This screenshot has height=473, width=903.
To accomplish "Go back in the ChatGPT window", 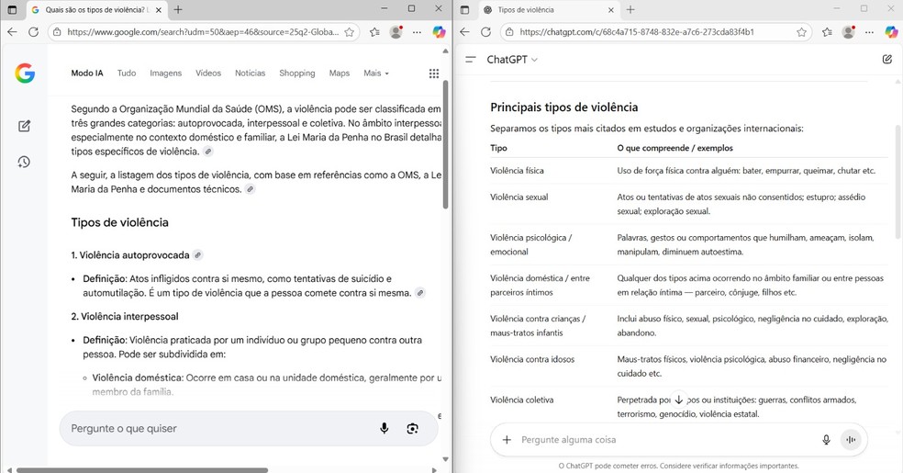I will pyautogui.click(x=464, y=32).
